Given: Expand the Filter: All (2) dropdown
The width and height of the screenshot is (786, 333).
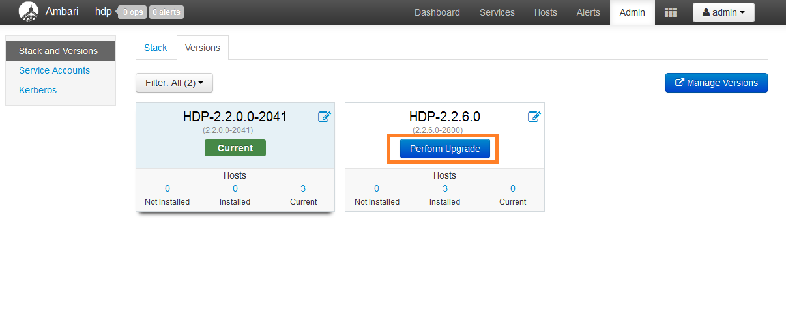Looking at the screenshot, I should tap(174, 83).
